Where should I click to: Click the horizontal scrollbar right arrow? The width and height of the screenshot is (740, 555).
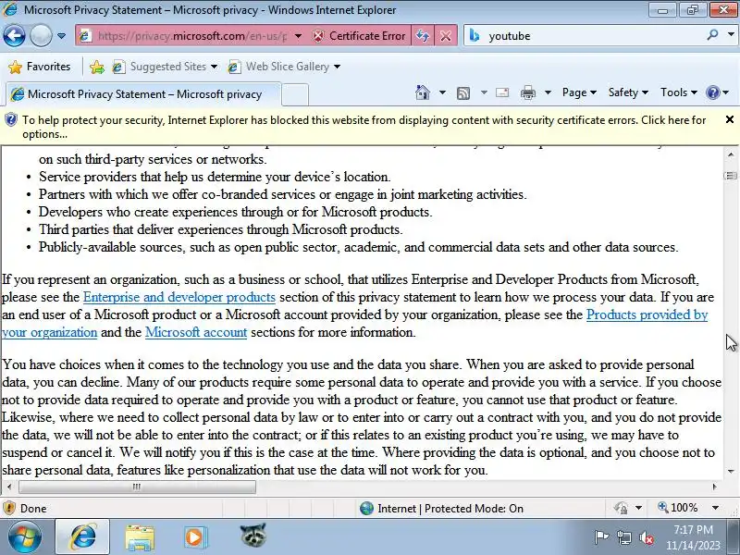click(714, 487)
